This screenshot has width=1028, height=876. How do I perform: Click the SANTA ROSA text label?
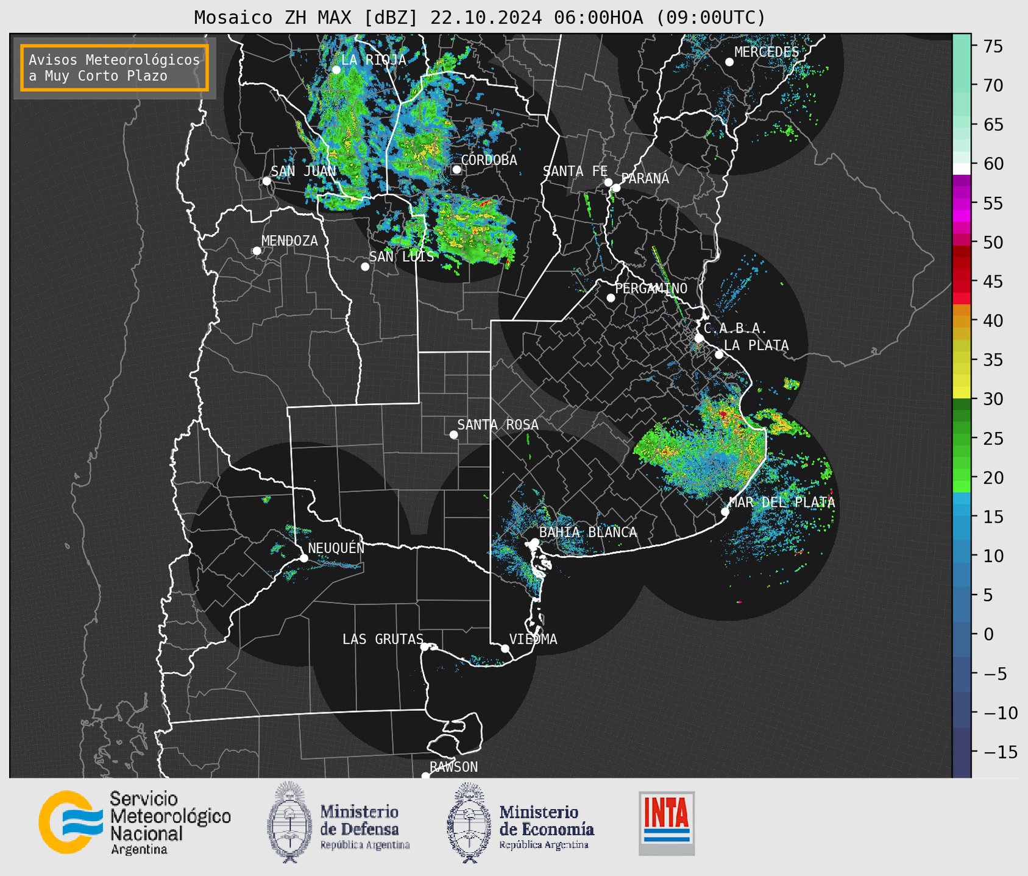click(x=498, y=425)
